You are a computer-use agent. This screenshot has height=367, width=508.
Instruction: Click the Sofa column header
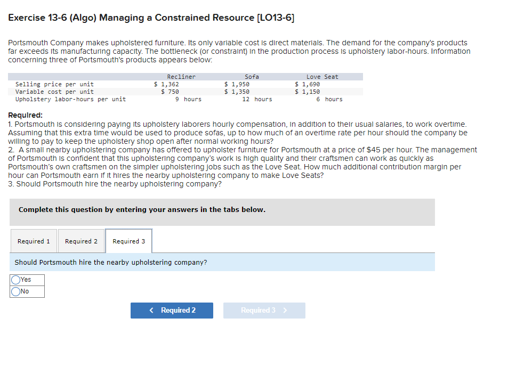point(252,77)
